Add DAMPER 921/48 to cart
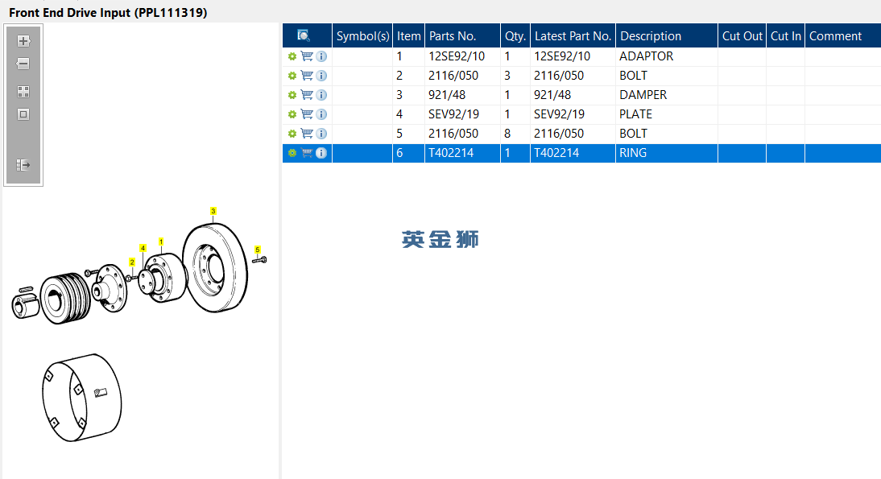Screen dimensions: 881x479 click(x=307, y=95)
